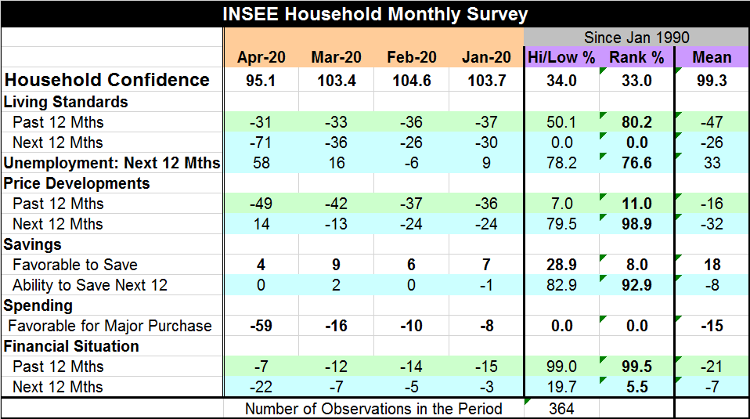Click Living Standards Past 12 Mths label
Image resolution: width=750 pixels, height=419 pixels.
coord(59,122)
